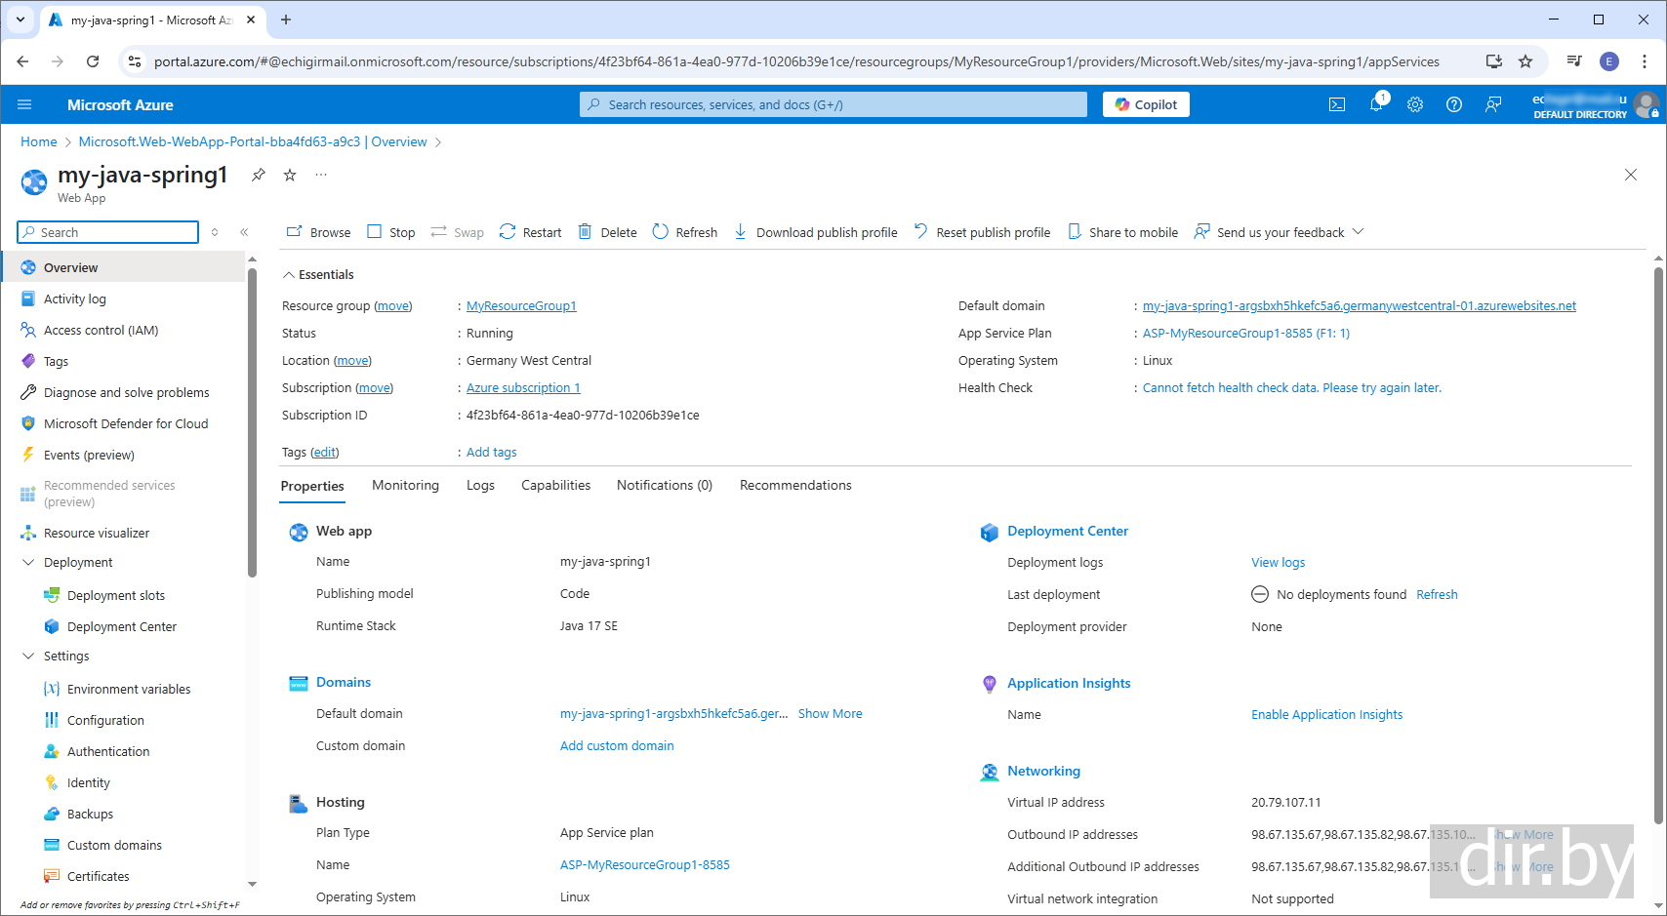Collapse the Essentials section
Viewport: 1667px width, 916px height.
(x=289, y=275)
